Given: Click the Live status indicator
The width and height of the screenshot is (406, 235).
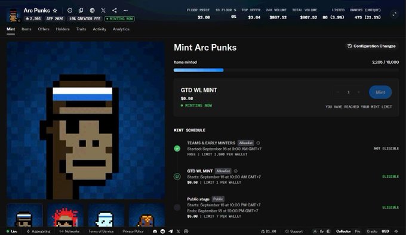Looking at the screenshot, I should [12, 231].
